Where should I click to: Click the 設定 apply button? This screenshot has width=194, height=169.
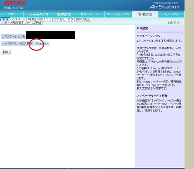pyautogui.click(x=6, y=52)
